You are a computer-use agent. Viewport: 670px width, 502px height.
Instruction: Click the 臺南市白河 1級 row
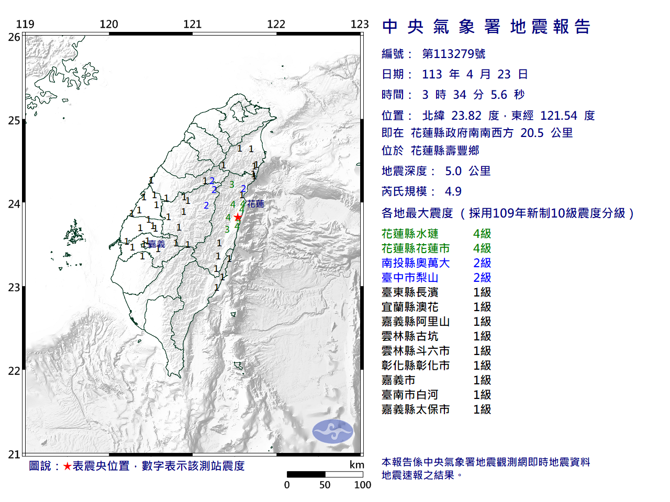point(437,395)
